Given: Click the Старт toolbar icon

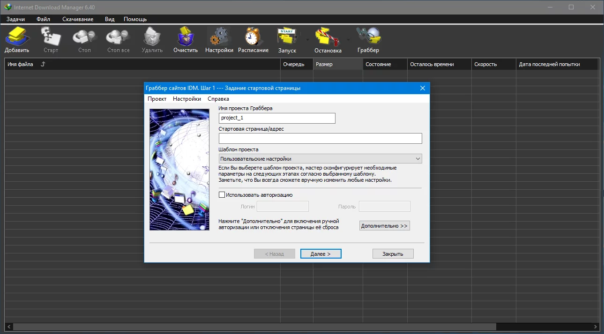Looking at the screenshot, I should 51,37.
